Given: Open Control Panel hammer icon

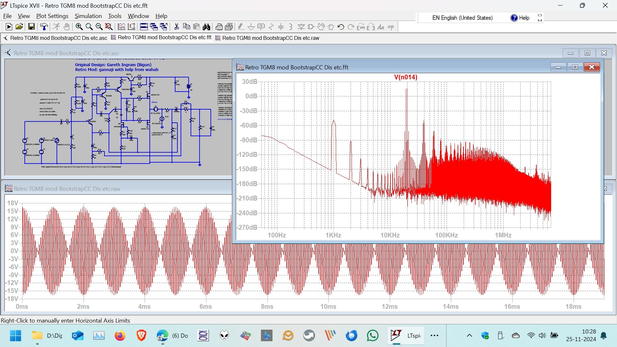Looking at the screenshot, I should point(44,27).
